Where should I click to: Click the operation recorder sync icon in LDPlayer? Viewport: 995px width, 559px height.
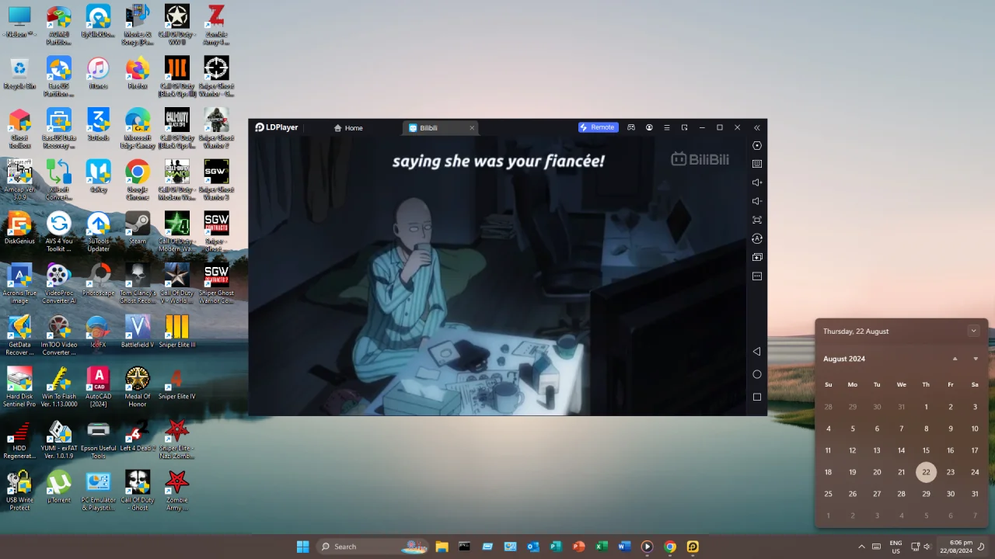(757, 238)
